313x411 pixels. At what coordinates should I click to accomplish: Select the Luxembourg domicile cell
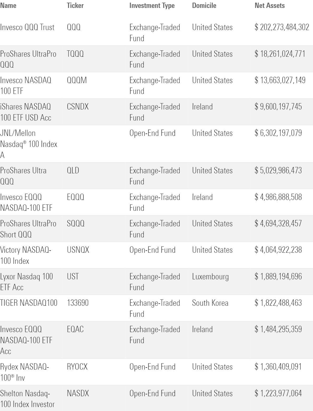pyautogui.click(x=210, y=276)
